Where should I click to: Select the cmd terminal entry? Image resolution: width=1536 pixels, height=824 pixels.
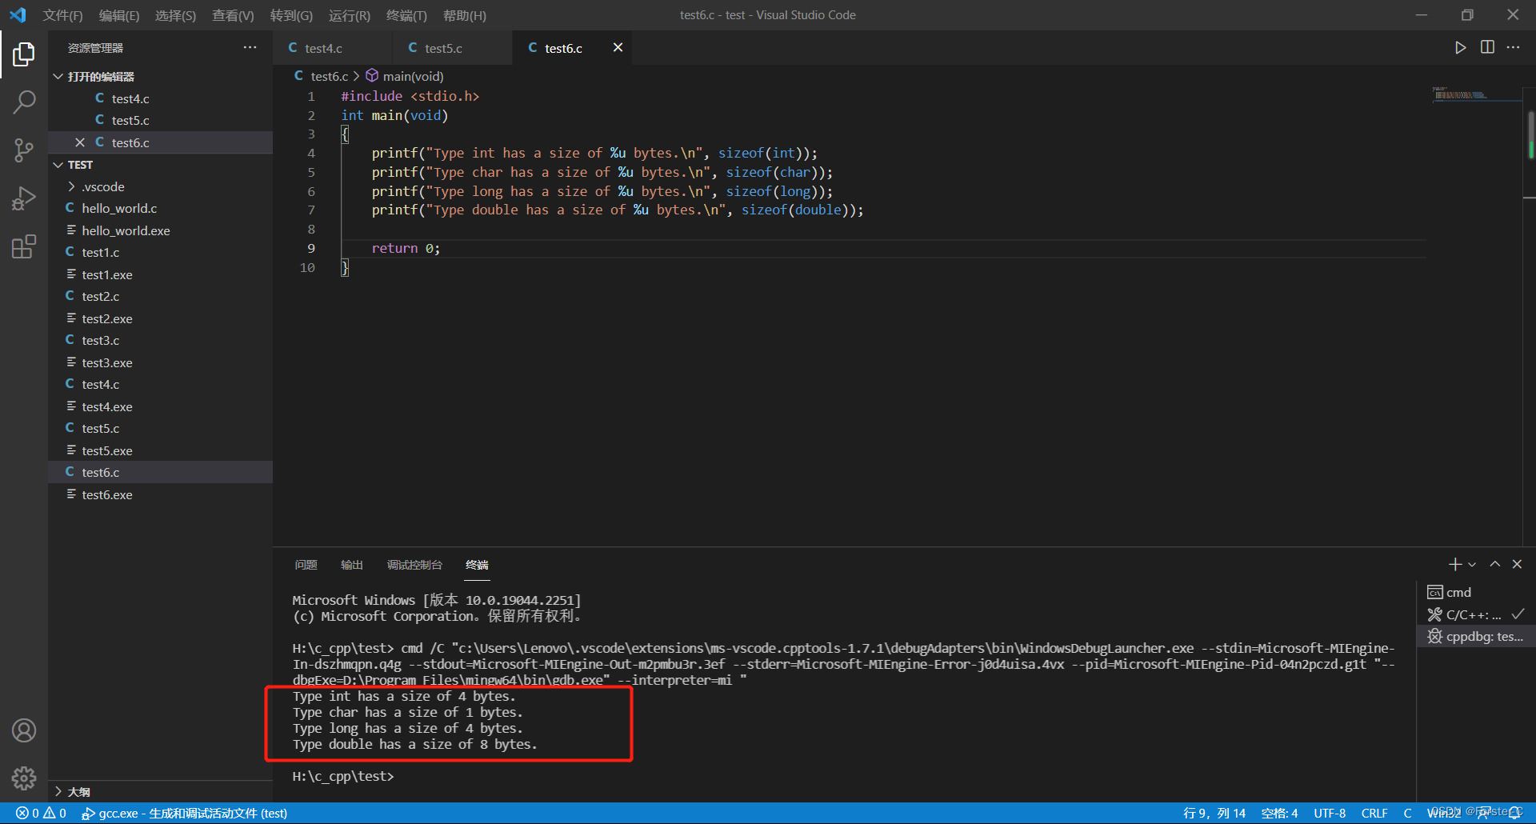1476,593
